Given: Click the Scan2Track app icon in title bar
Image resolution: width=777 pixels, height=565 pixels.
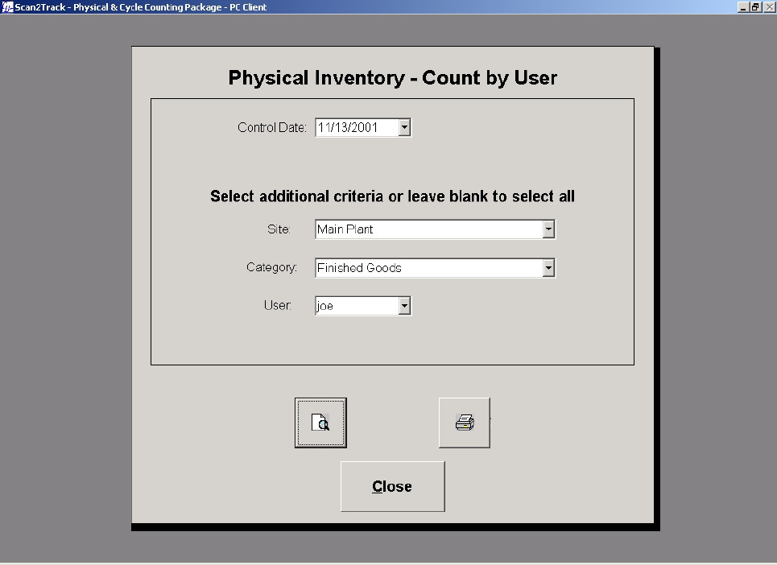Looking at the screenshot, I should (7, 7).
